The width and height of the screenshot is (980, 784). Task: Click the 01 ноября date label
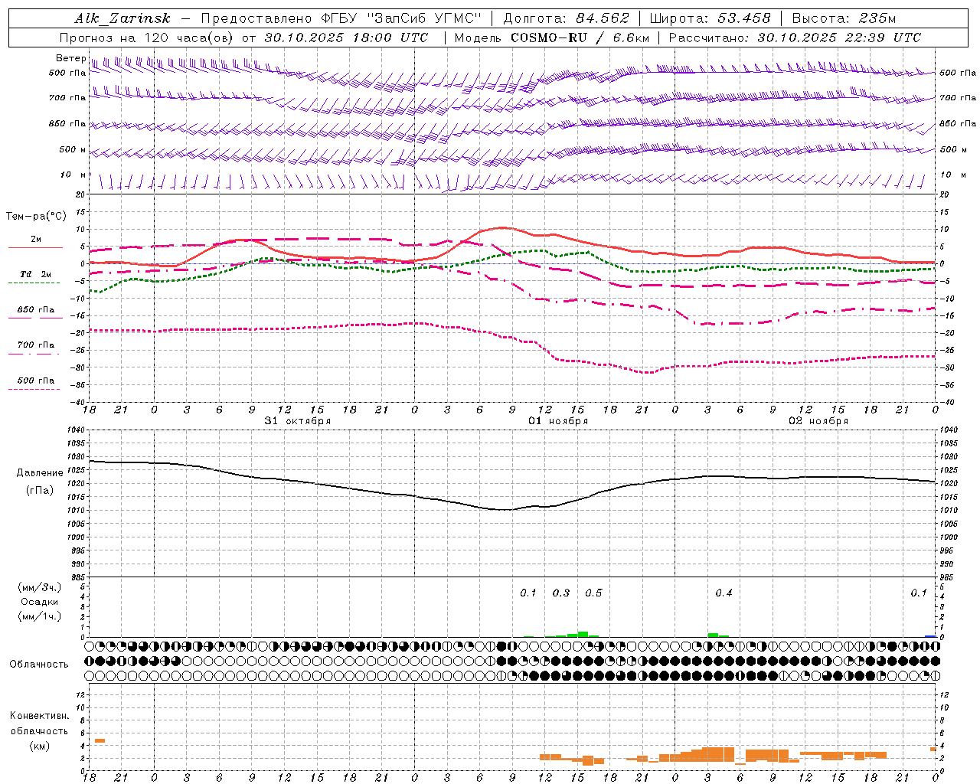558,421
